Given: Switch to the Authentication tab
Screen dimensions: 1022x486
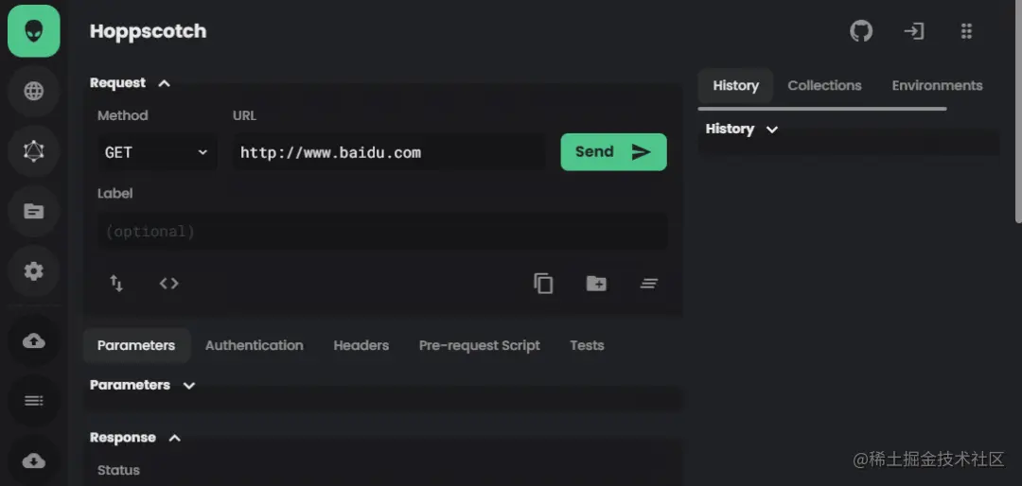Looking at the screenshot, I should tap(255, 345).
